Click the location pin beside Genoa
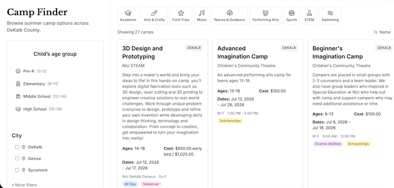394x188 pixels. [24, 158]
